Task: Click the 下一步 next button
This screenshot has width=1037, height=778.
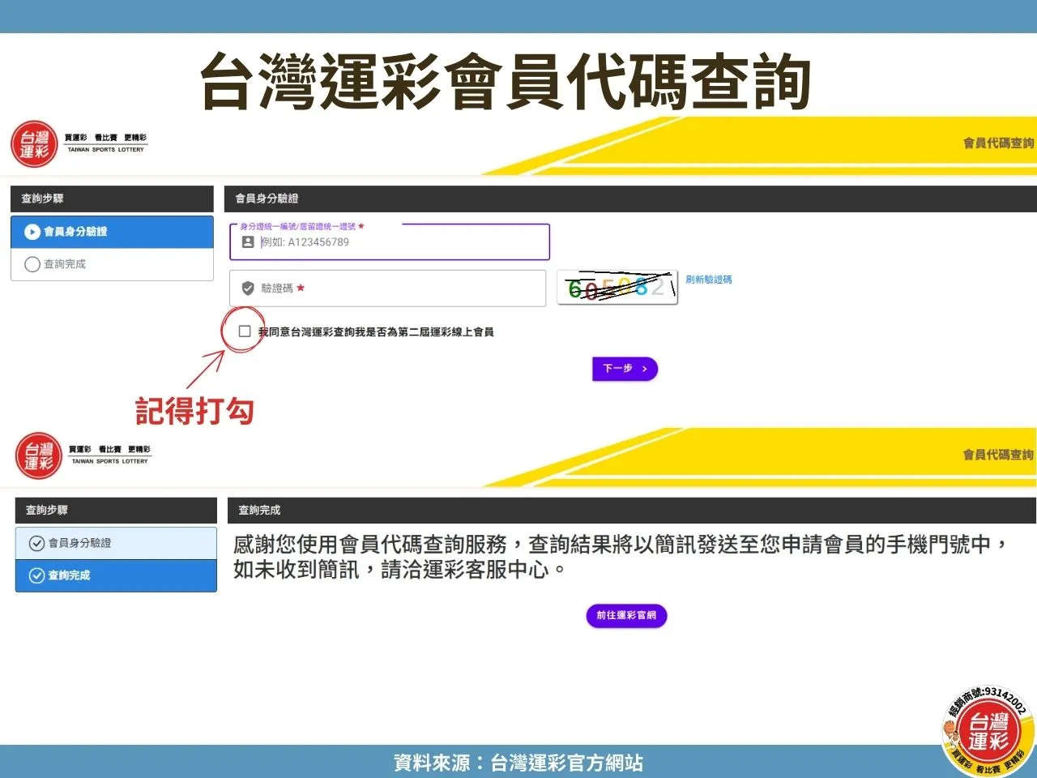Action: (x=625, y=369)
